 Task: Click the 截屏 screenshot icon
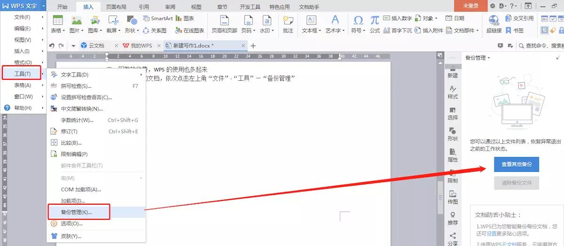[113, 21]
